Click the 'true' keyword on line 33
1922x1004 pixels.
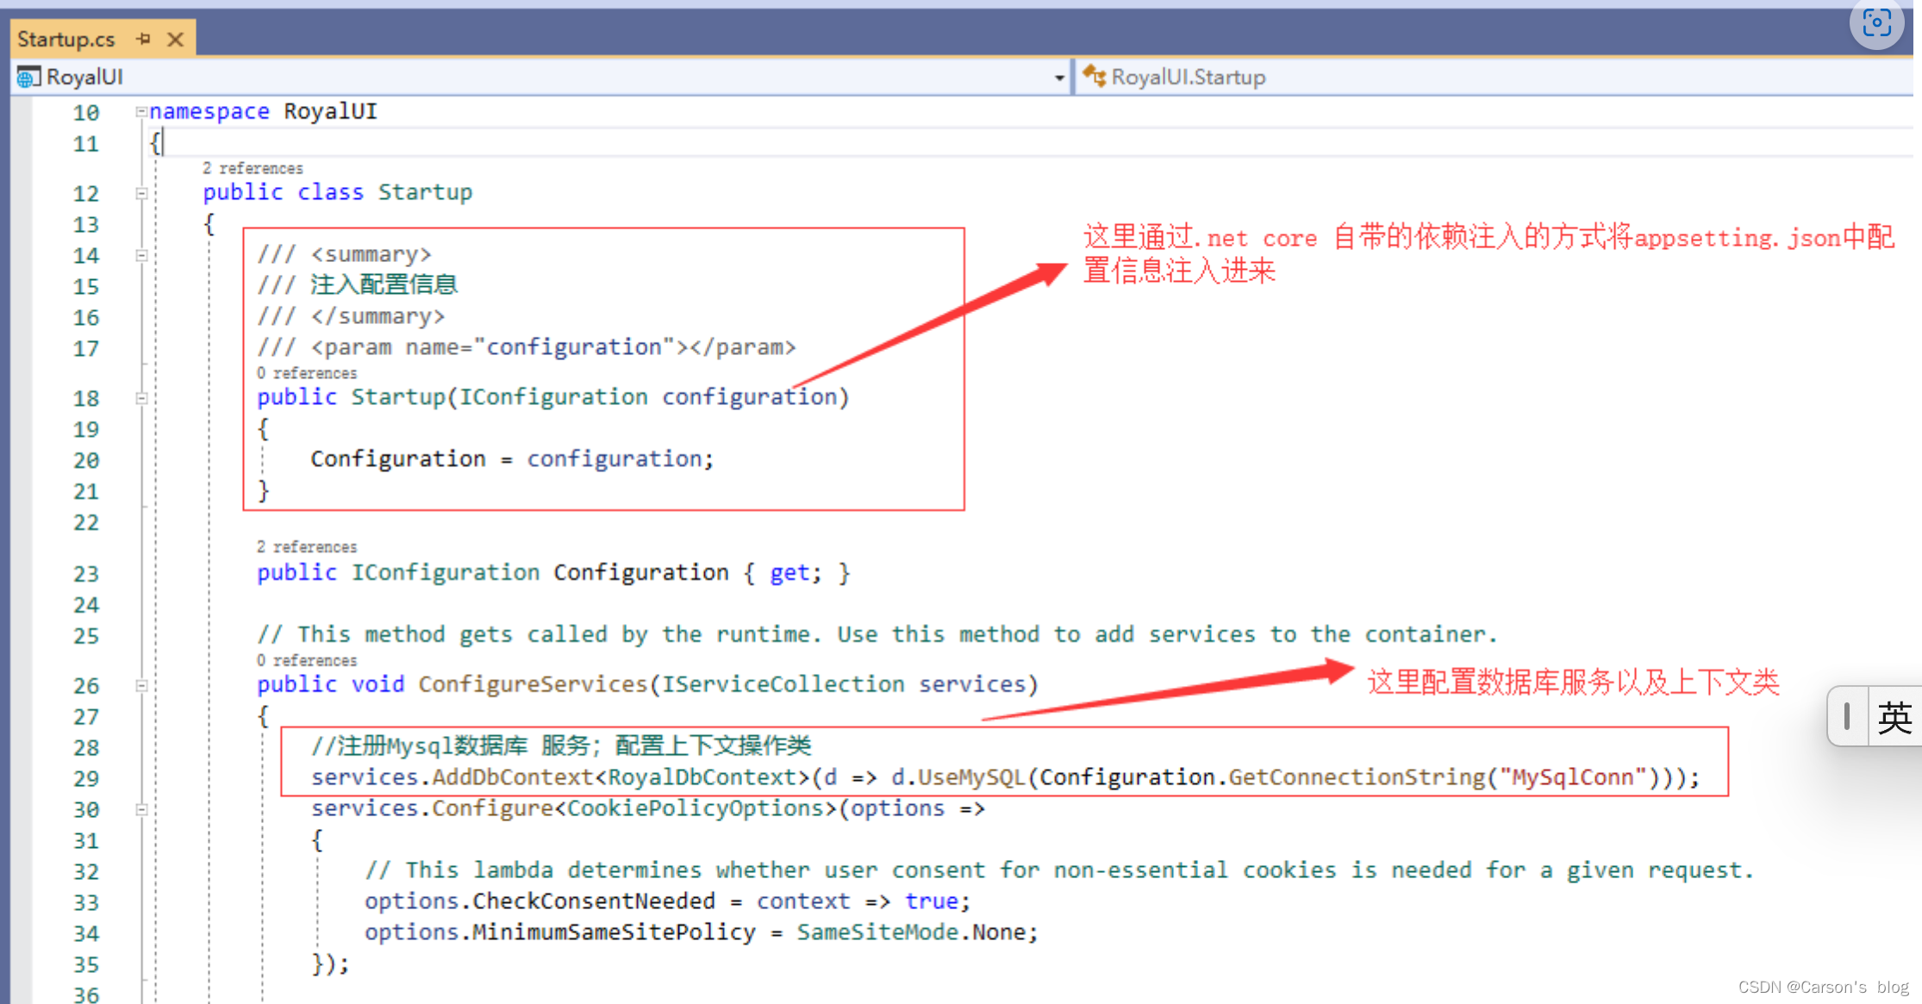click(932, 901)
